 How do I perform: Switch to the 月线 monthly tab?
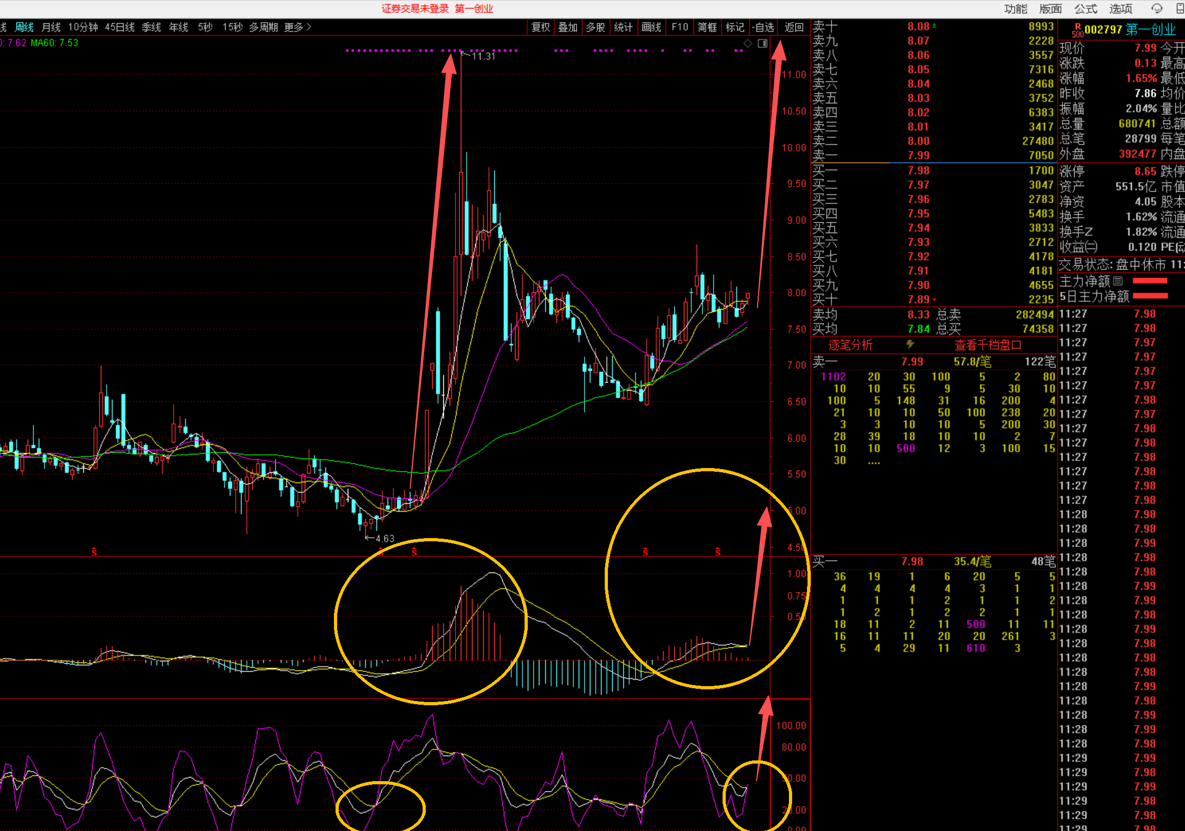(51, 27)
